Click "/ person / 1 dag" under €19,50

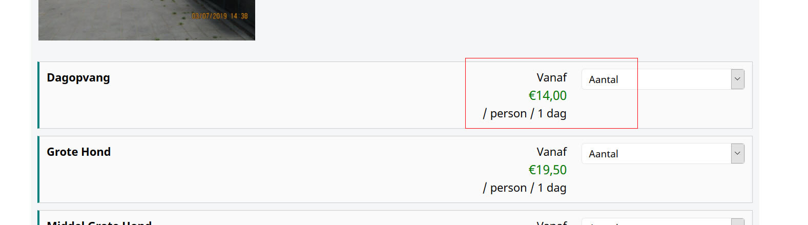(x=524, y=188)
